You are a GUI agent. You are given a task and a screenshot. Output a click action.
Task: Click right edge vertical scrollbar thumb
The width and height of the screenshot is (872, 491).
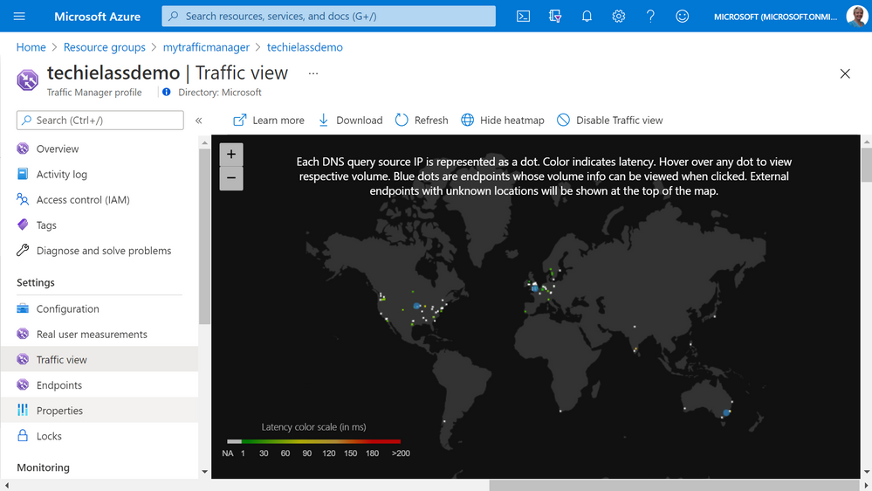867,165
